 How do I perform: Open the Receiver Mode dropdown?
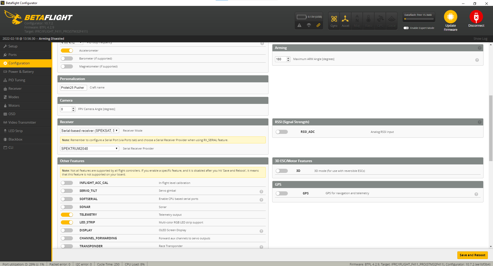point(89,131)
